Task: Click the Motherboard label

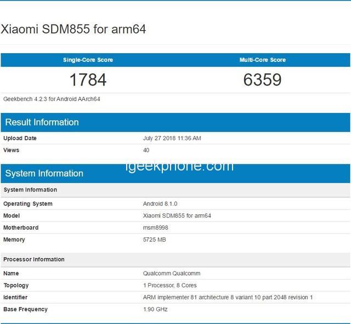Action: coord(21,228)
